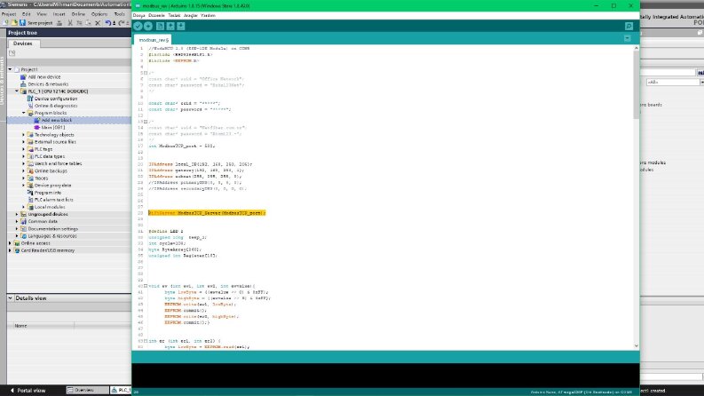The image size is (704, 396).
Task: Expand the Ungrouped devices node
Action: tap(17, 214)
